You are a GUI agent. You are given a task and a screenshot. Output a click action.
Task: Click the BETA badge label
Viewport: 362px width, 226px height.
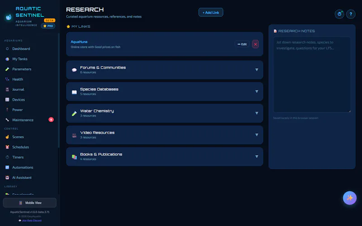tap(50, 20)
